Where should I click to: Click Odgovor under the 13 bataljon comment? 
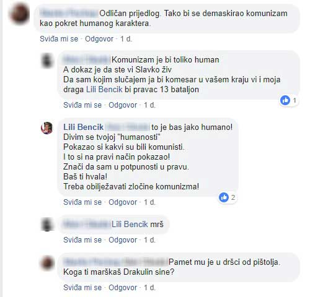[123, 105]
